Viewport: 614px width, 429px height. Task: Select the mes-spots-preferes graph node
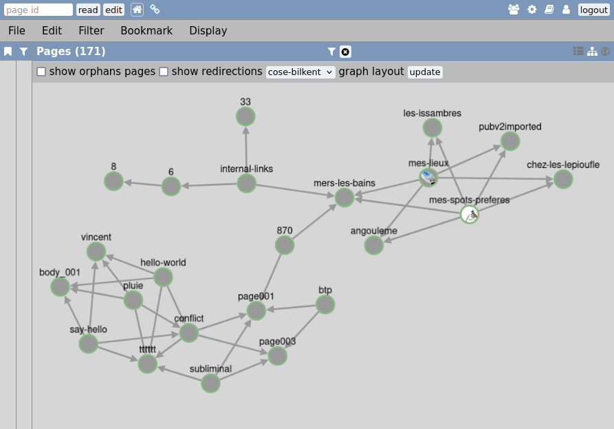[470, 215]
